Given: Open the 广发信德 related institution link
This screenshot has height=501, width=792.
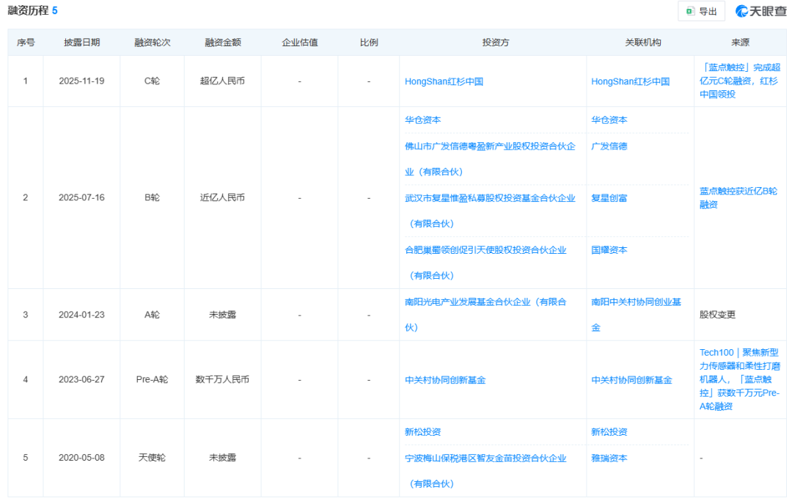Looking at the screenshot, I should coord(612,146).
